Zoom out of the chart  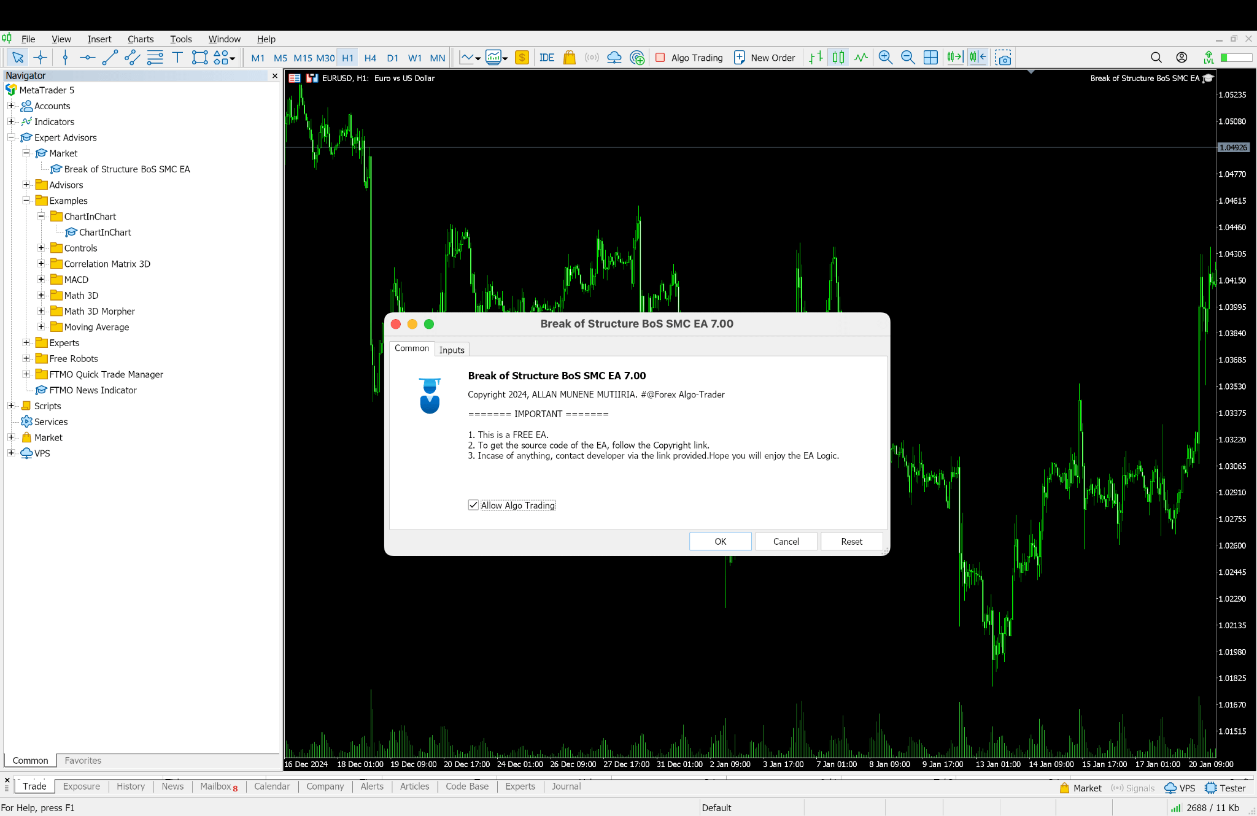(908, 58)
